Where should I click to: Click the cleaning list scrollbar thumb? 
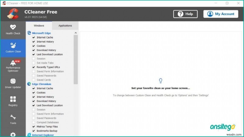click(76, 59)
